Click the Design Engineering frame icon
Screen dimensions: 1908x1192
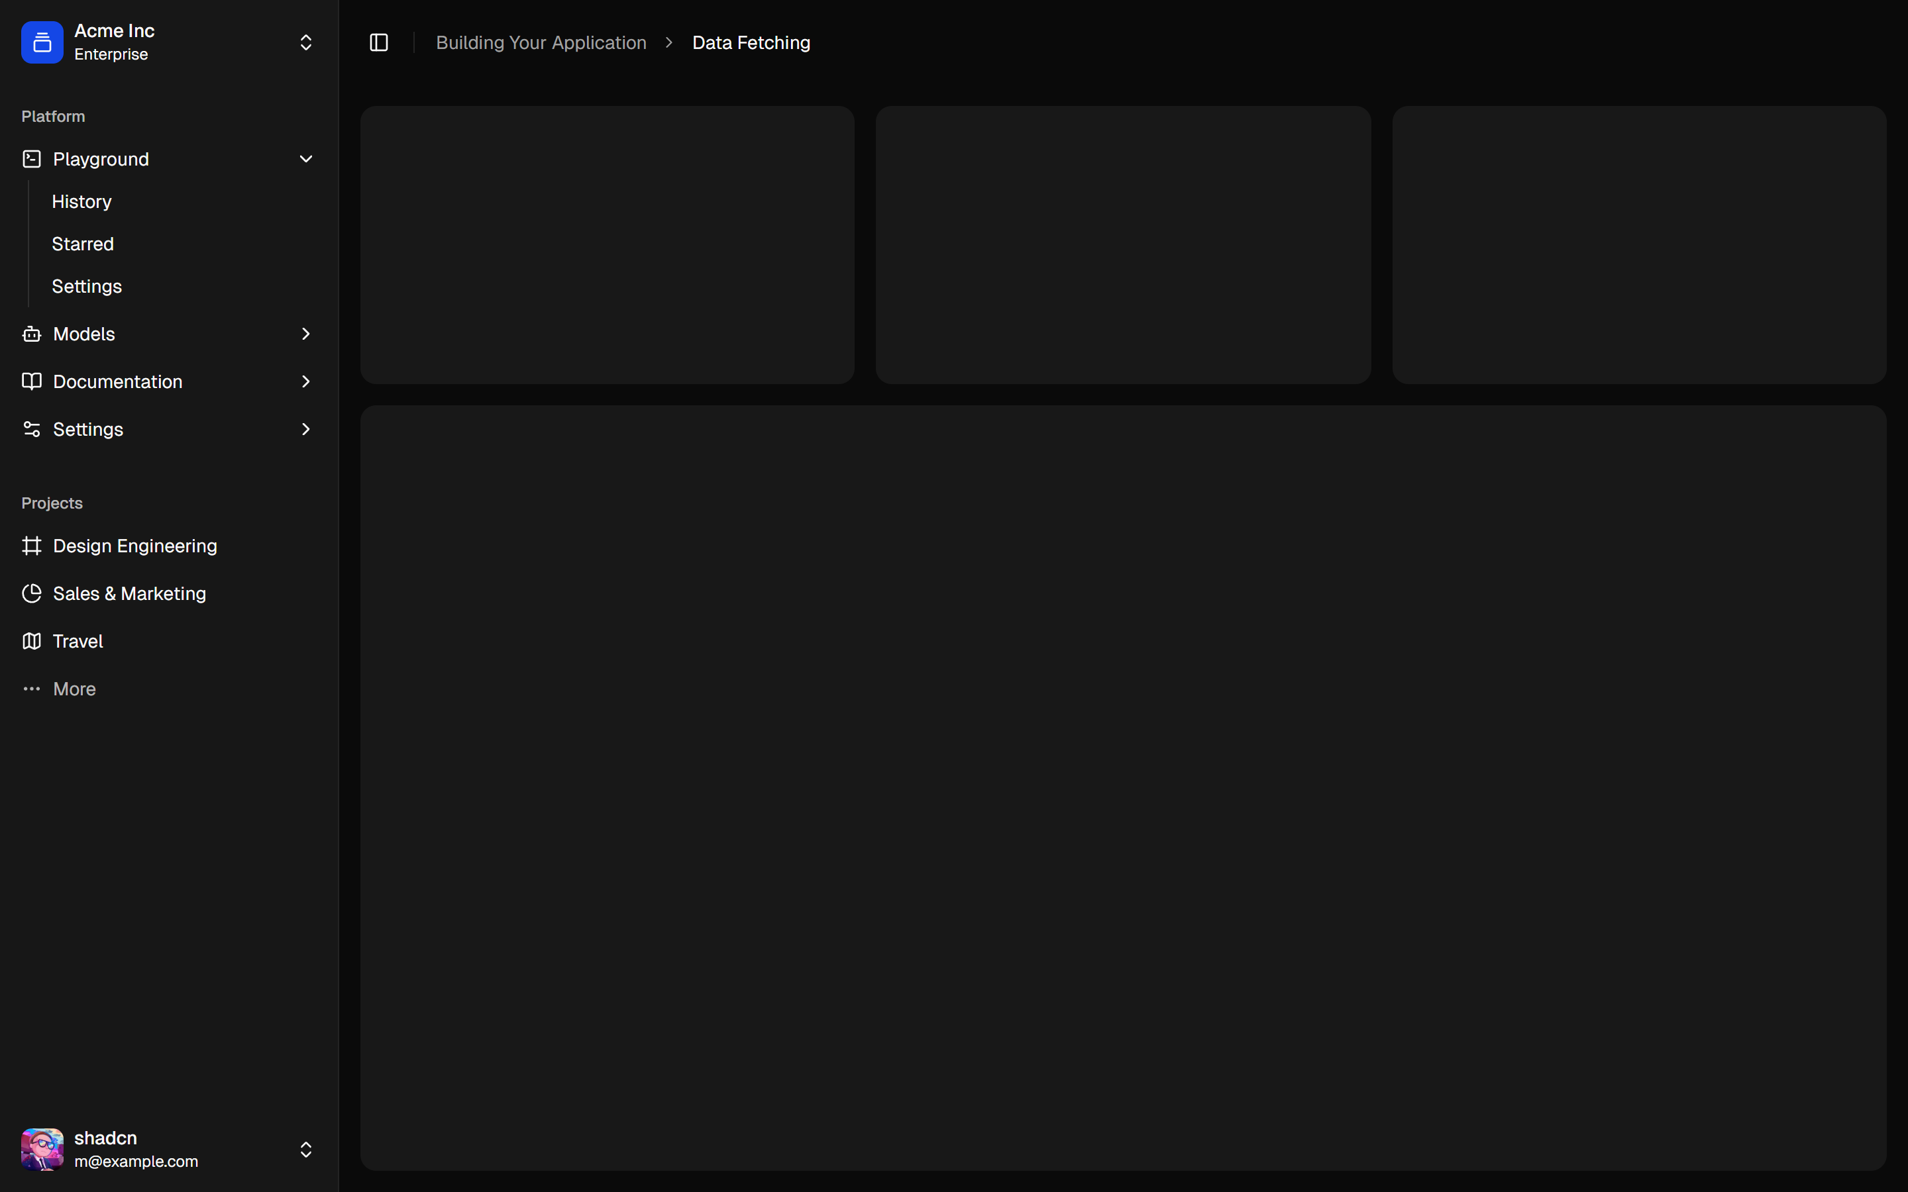tap(32, 546)
